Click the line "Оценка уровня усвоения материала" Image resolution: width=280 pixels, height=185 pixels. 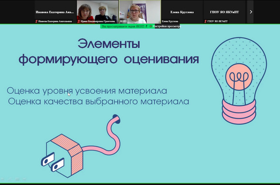(x=87, y=91)
